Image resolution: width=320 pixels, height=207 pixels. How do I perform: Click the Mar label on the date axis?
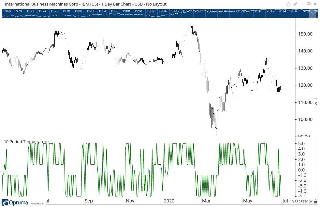(207, 201)
